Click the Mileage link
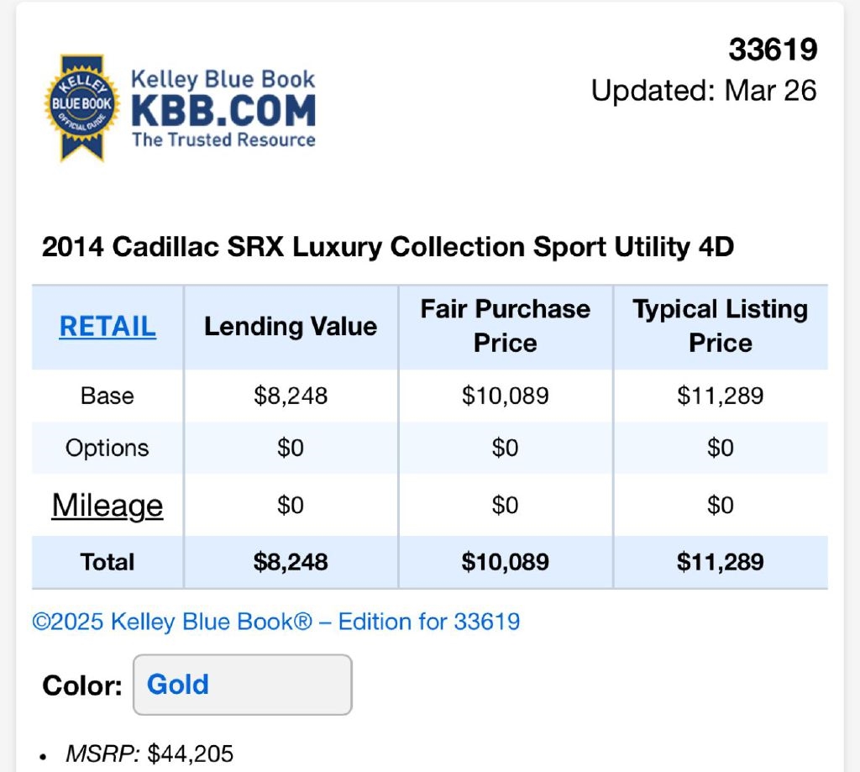Screen dimensions: 860x772 (107, 505)
